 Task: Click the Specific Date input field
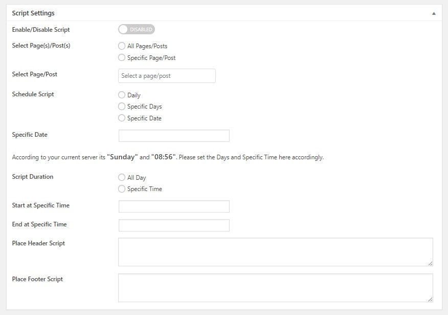(x=174, y=136)
